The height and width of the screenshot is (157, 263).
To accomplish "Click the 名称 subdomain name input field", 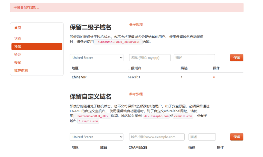I will click(150, 58).
